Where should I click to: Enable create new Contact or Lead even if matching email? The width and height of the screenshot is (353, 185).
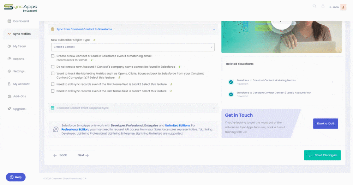tap(53, 56)
